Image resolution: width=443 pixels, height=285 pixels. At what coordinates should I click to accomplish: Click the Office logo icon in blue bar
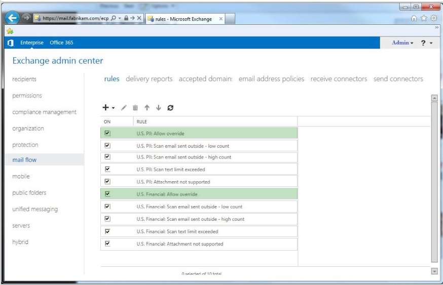(x=11, y=43)
